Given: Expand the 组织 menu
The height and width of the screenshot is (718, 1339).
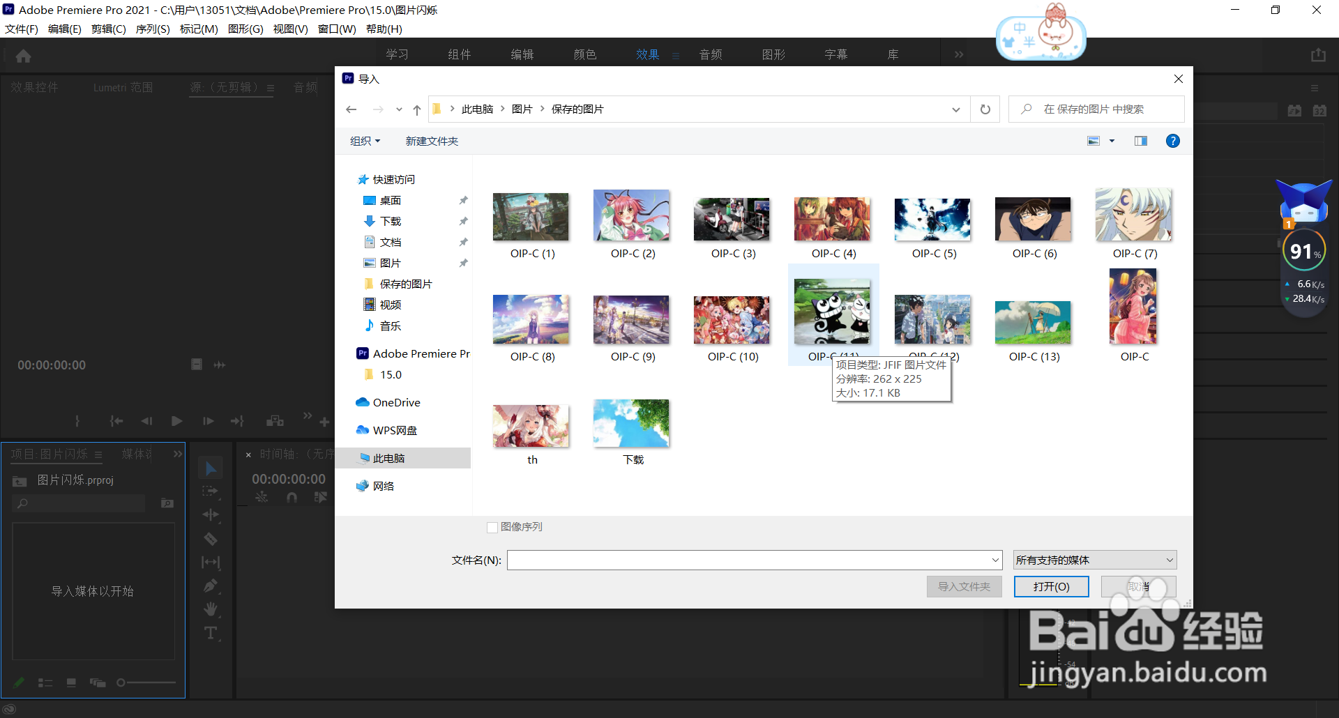Looking at the screenshot, I should click(365, 141).
